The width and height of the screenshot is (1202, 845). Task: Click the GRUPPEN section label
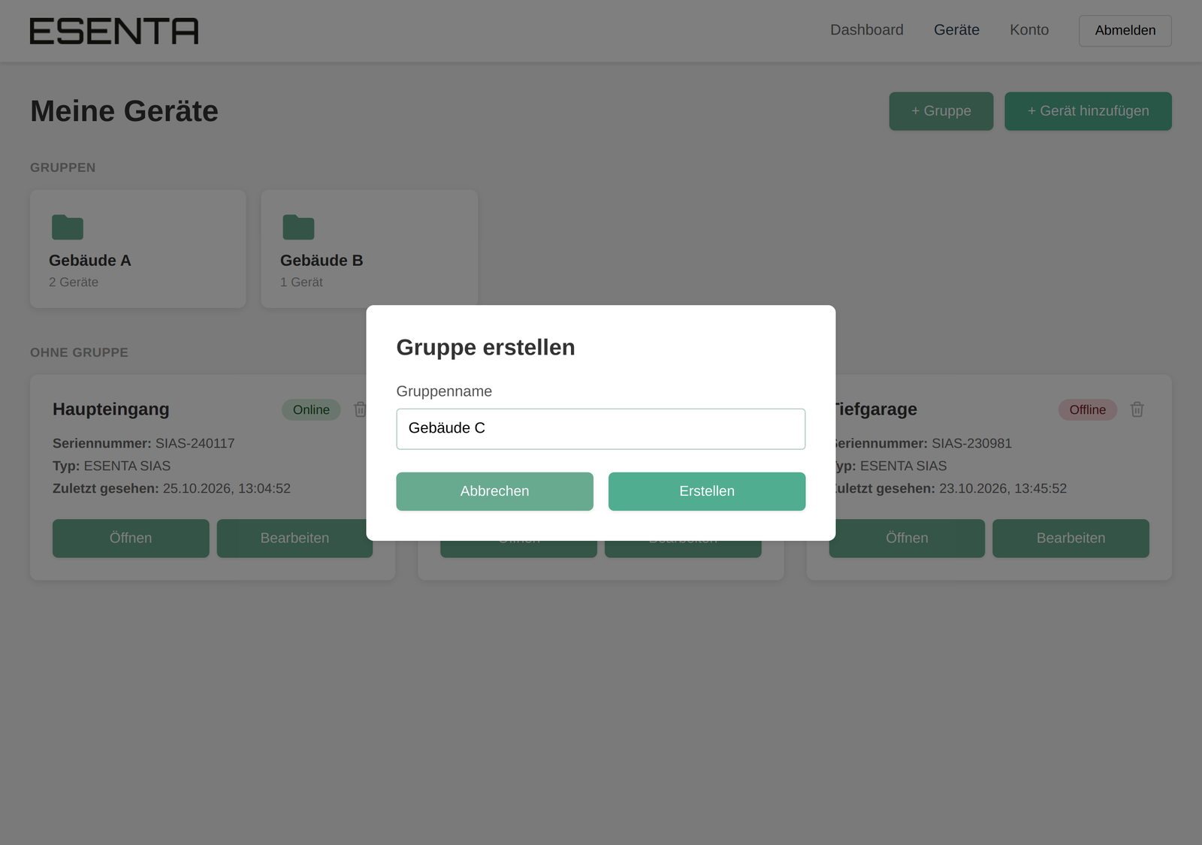point(63,167)
